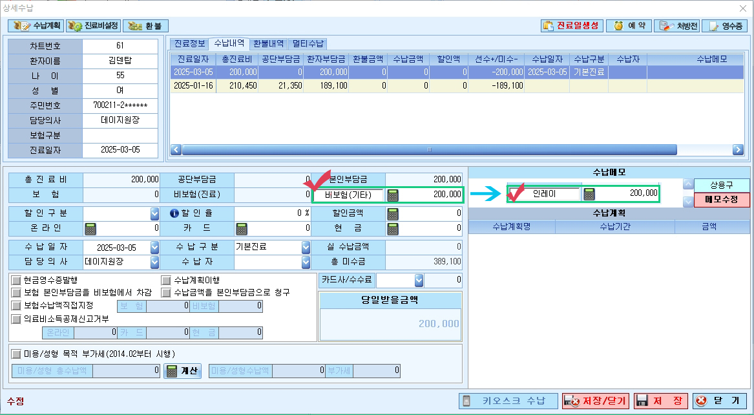Click the 계산 calculate button

(x=183, y=371)
